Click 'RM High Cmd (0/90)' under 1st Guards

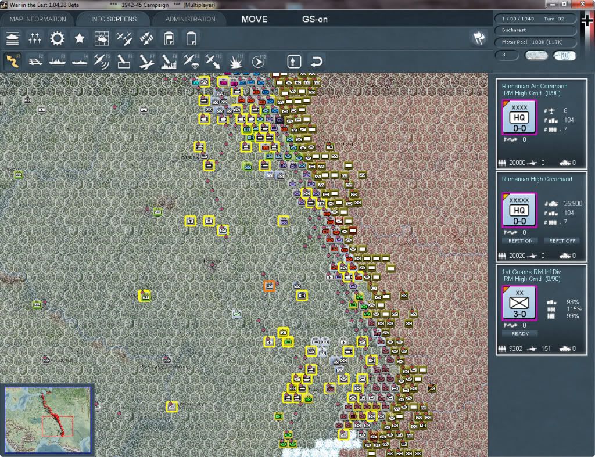pos(532,279)
